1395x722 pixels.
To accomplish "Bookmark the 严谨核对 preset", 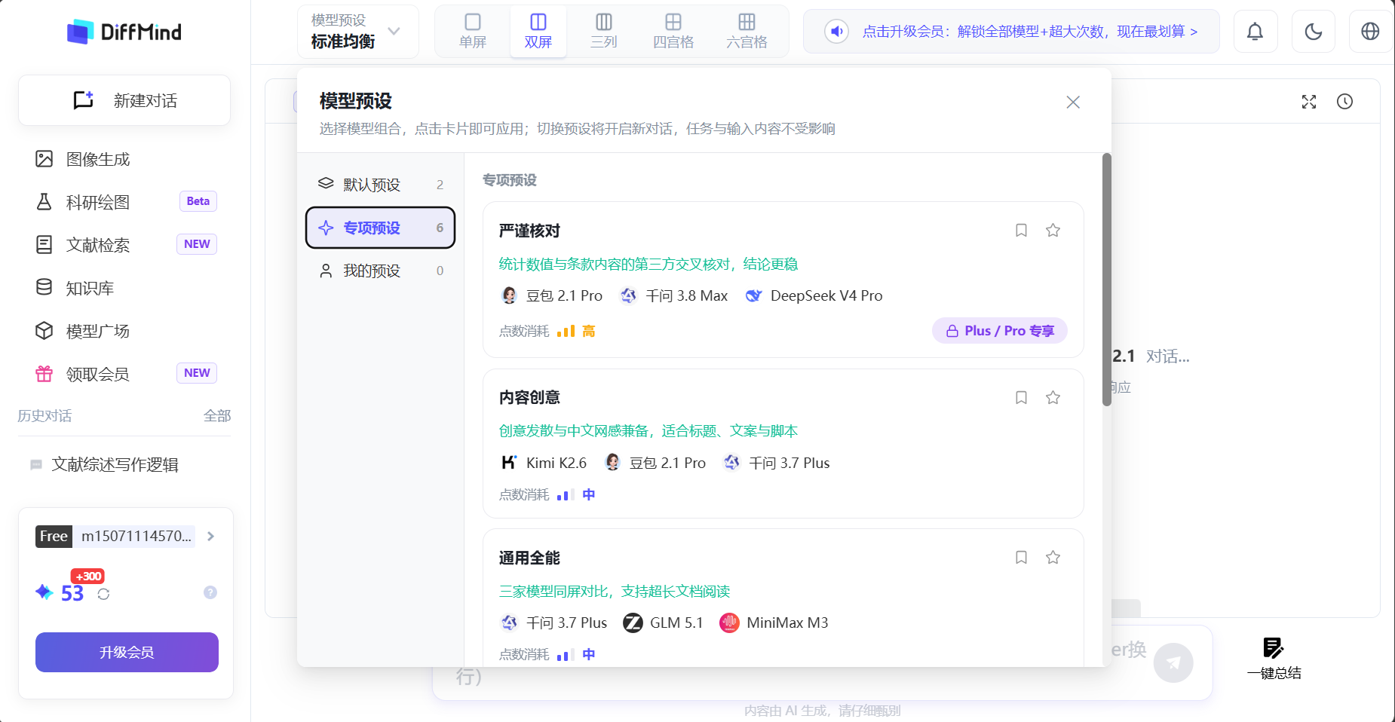I will coord(1021,231).
